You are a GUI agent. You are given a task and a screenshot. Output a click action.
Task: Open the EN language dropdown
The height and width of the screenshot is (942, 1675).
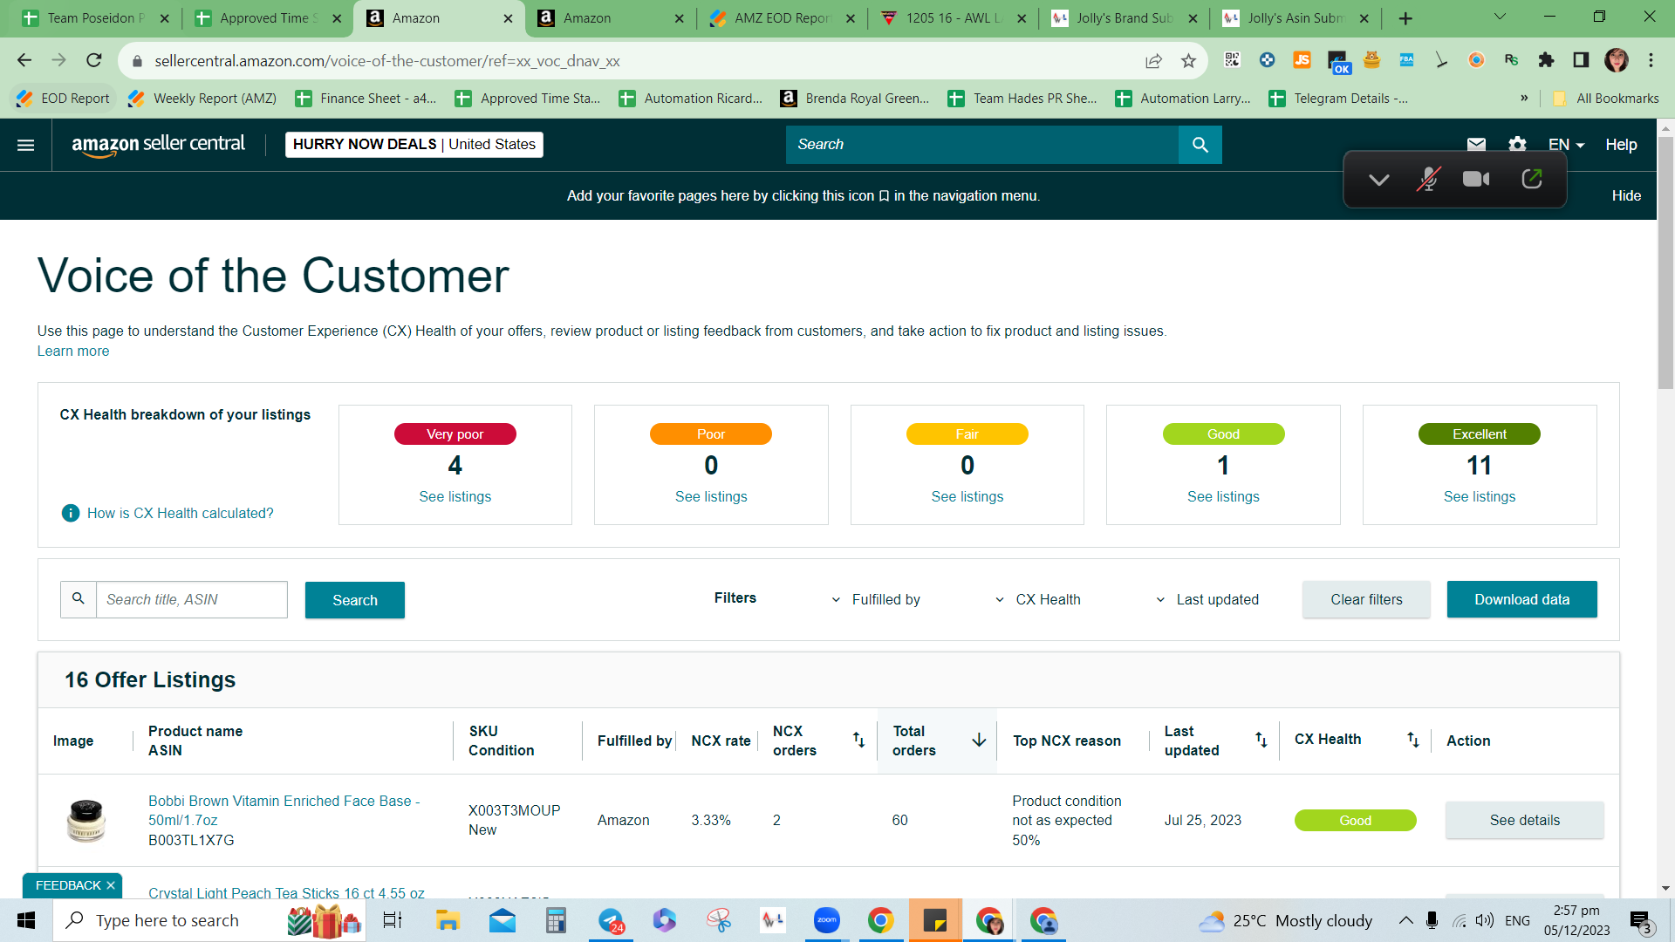click(1566, 145)
